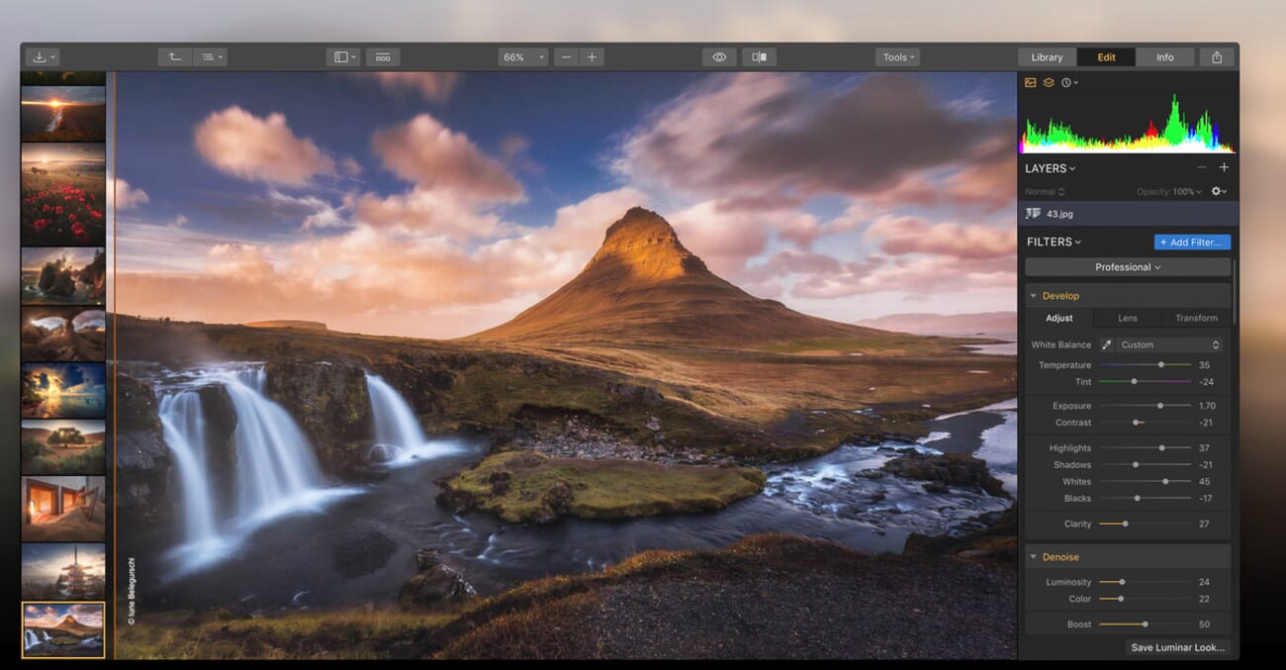Image resolution: width=1286 pixels, height=670 pixels.
Task: Click the undo arrow in the toolbar
Action: tap(174, 56)
